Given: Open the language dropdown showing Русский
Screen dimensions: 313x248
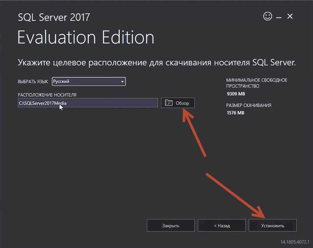Looking at the screenshot, I should (x=88, y=81).
